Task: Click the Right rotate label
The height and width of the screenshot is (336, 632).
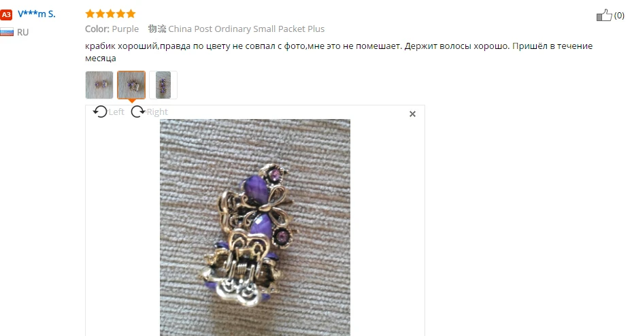Action: [156, 112]
